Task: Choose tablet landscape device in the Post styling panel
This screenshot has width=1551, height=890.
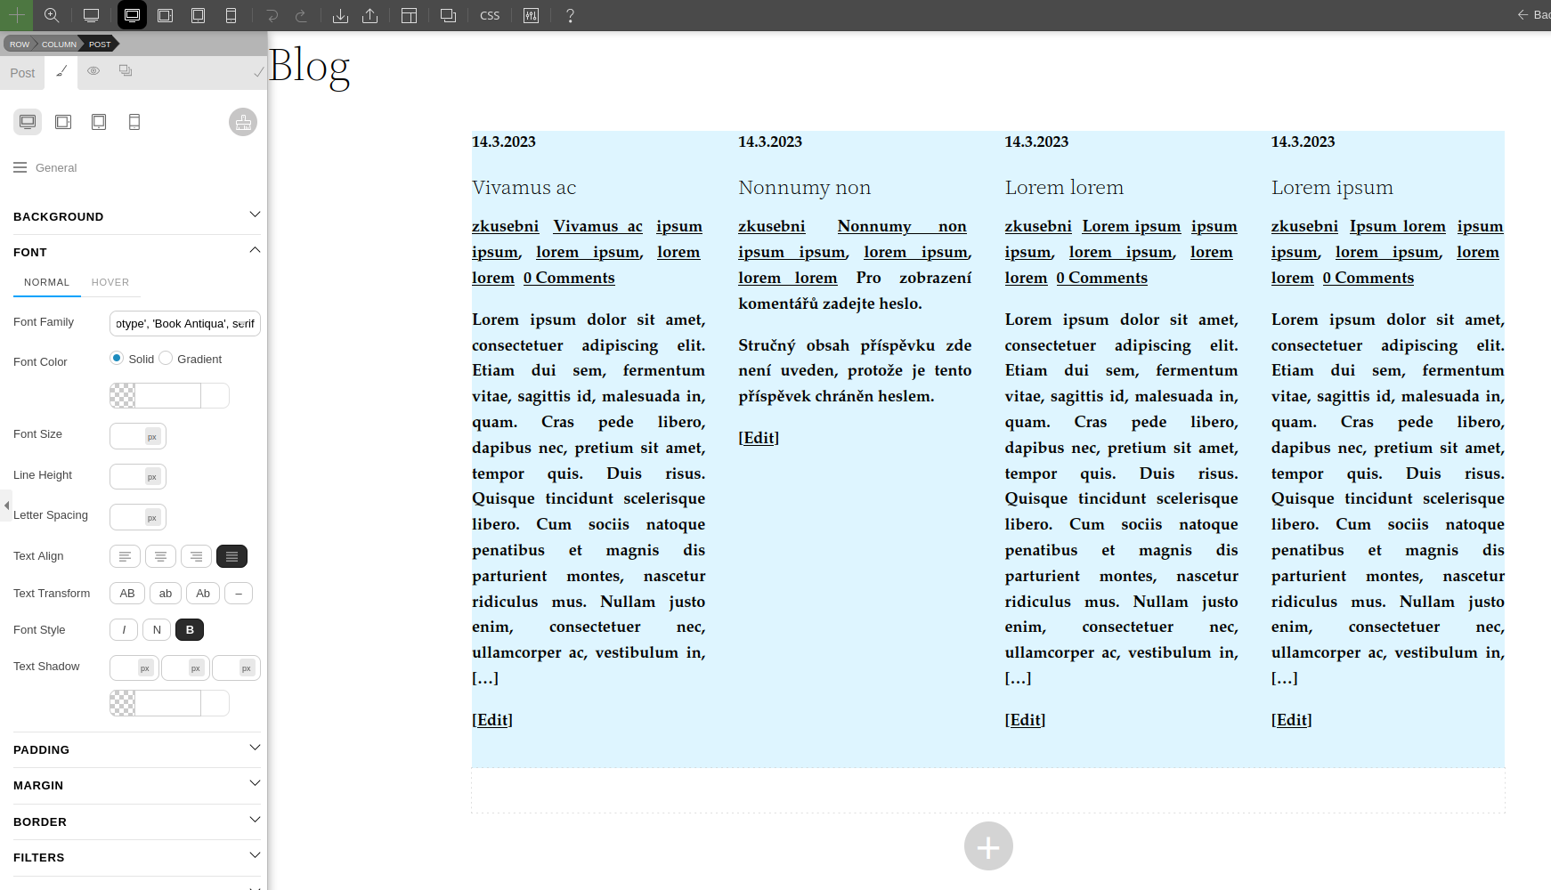Action: pyautogui.click(x=63, y=122)
